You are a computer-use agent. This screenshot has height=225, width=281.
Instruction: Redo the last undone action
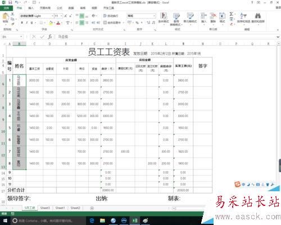tap(26, 2)
